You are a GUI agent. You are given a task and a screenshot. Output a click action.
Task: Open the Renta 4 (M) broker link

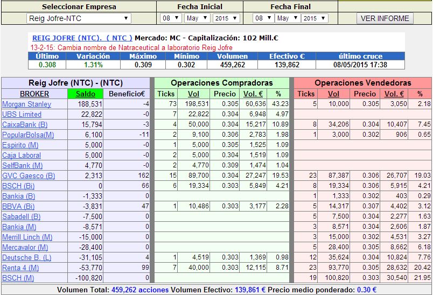click(20, 268)
